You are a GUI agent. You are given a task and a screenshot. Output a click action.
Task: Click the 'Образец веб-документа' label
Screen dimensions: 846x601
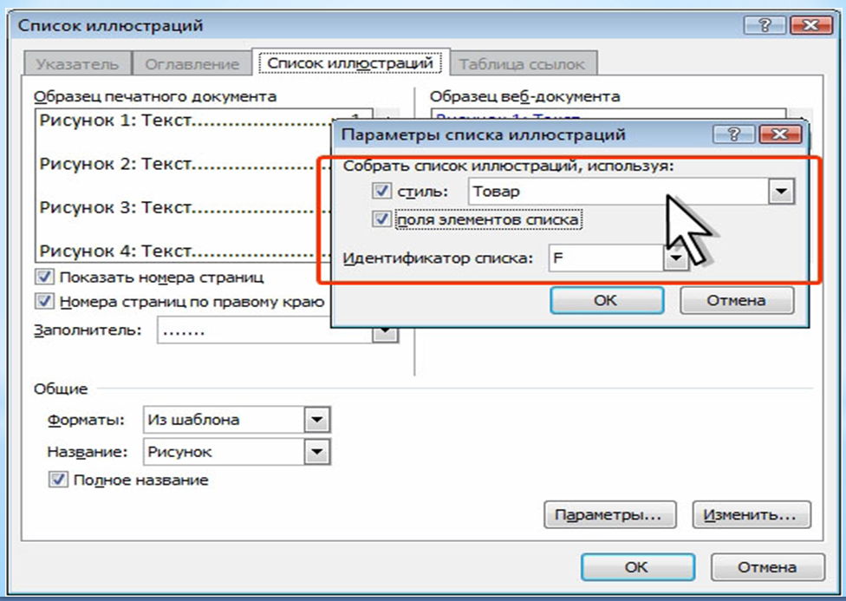pos(524,96)
